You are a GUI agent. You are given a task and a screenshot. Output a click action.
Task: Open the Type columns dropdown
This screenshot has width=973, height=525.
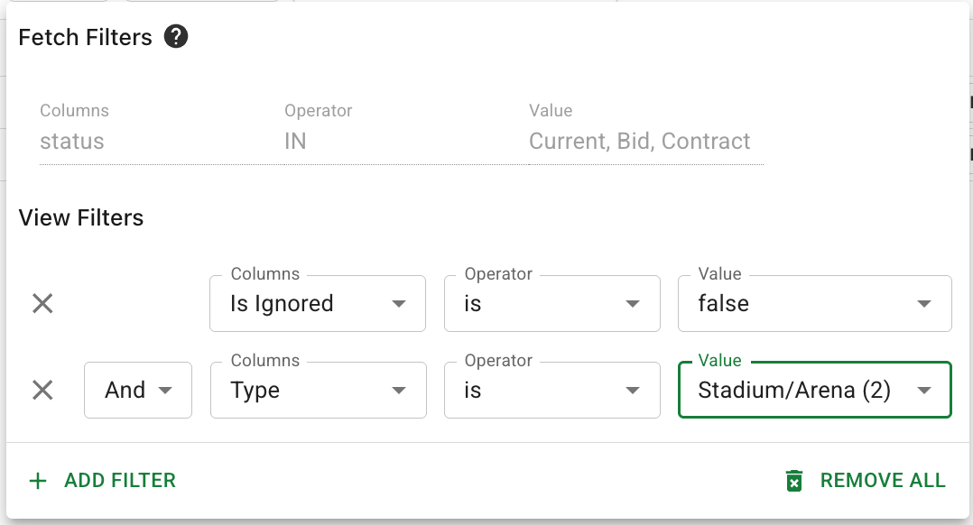point(319,390)
